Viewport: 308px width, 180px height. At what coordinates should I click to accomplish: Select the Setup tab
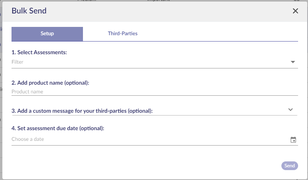(47, 34)
